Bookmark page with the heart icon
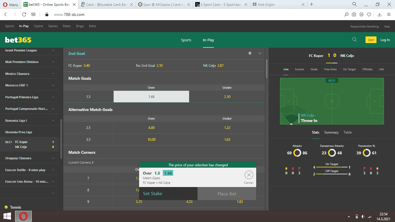 369,14
